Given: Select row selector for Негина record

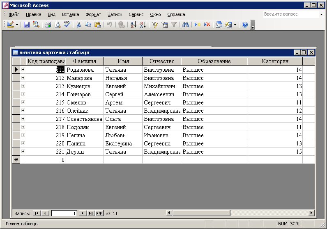Looking at the screenshot, I should pos(16,135).
